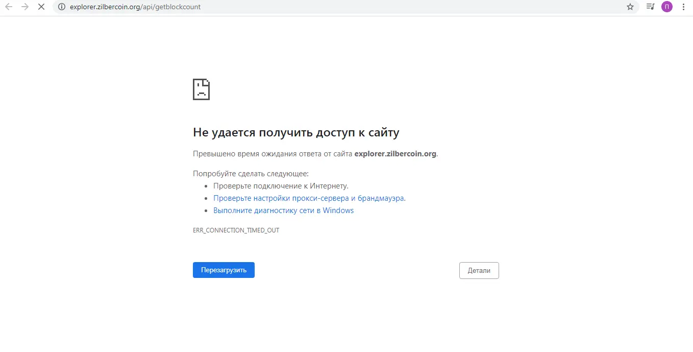This screenshot has height=352, width=693.
Task: Stop page loading with X icon
Action: point(41,7)
